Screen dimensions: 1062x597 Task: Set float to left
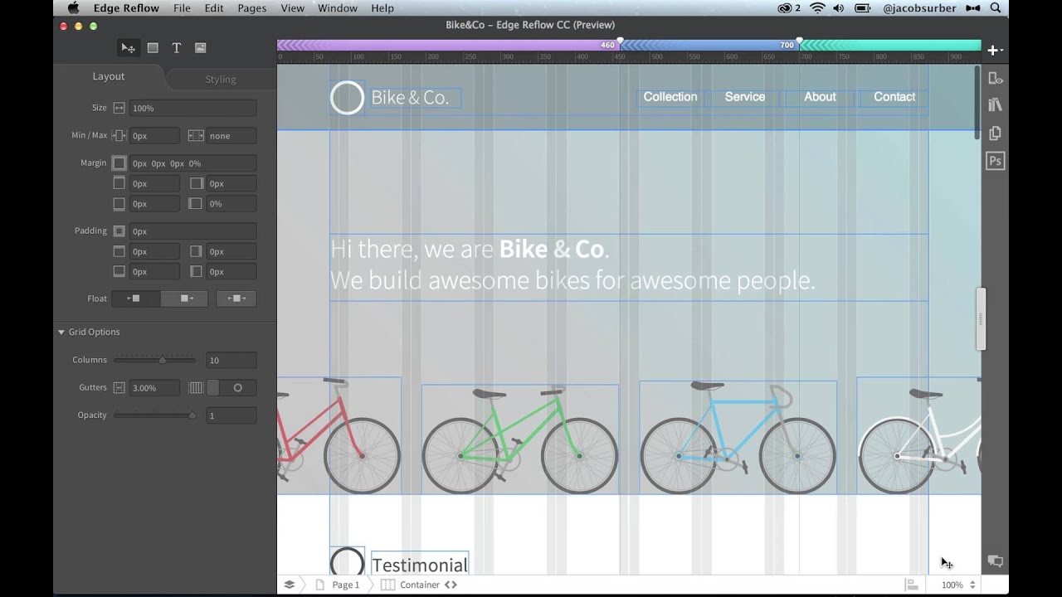click(x=135, y=298)
